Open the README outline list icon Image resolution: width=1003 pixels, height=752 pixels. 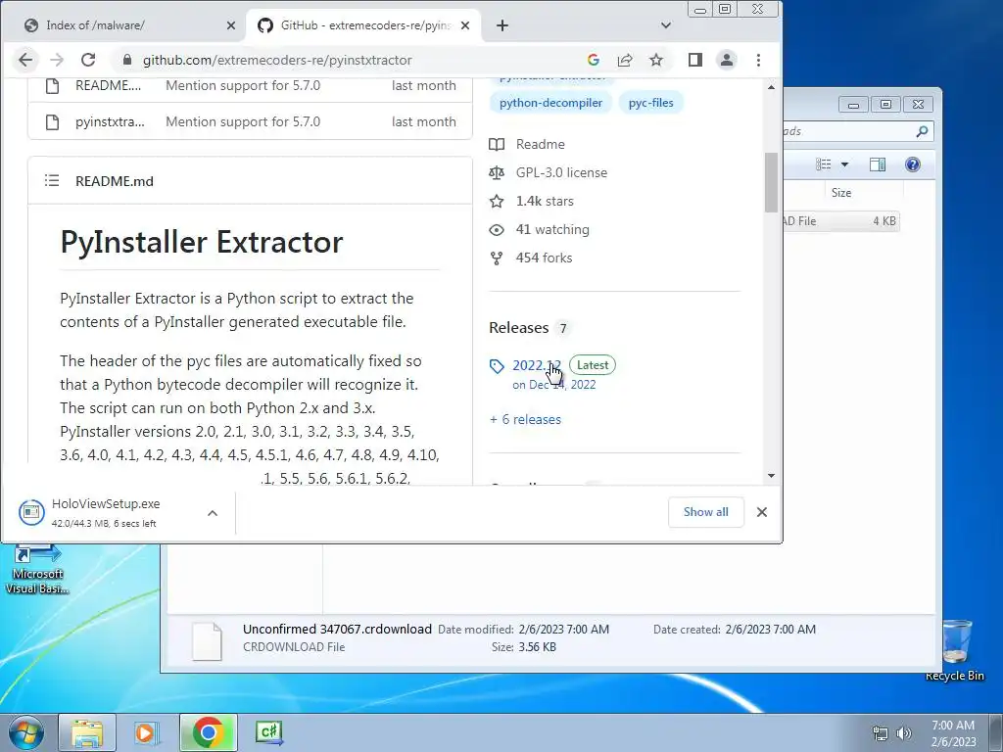tap(52, 181)
